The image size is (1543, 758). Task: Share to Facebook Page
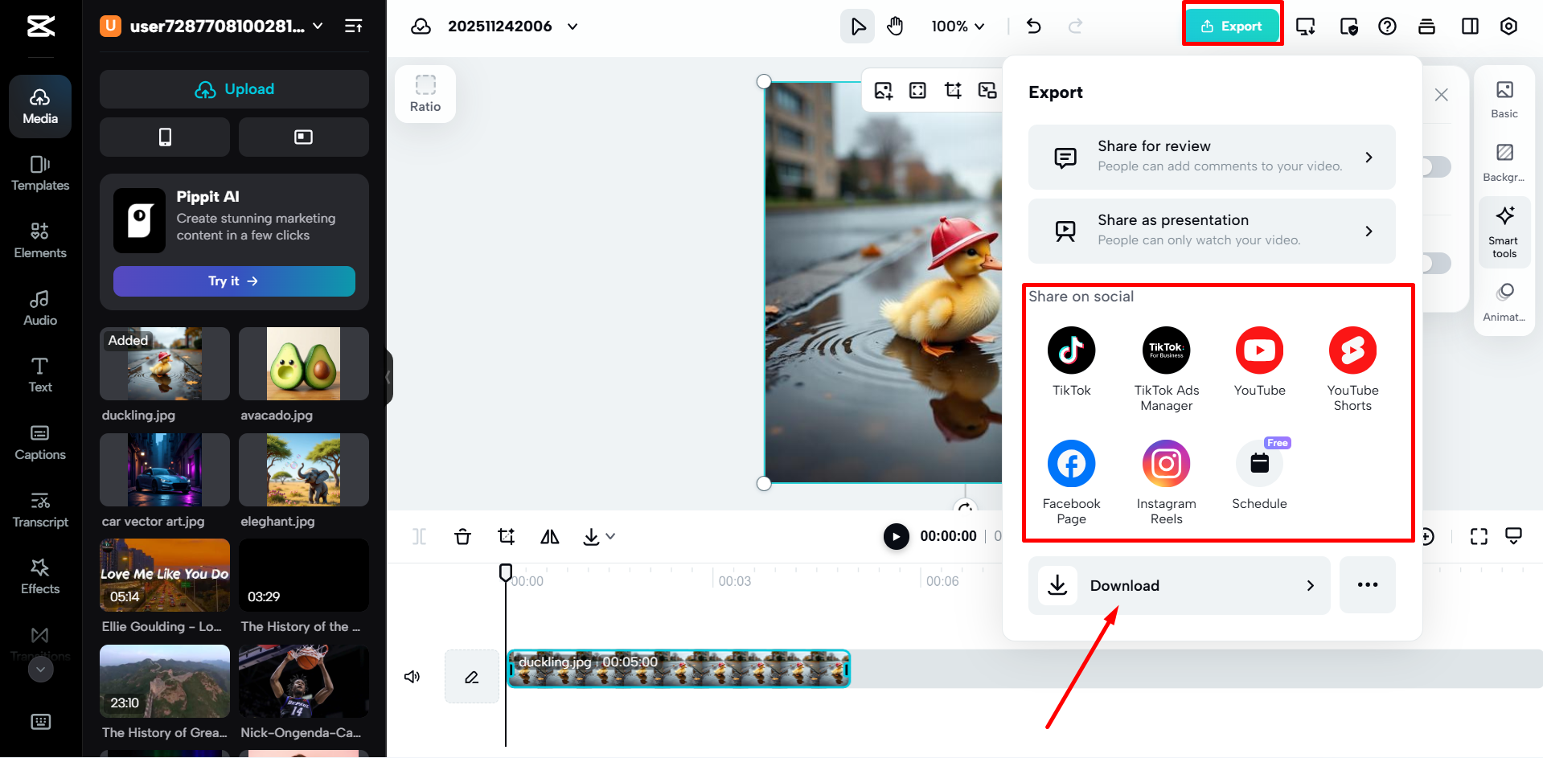[x=1072, y=482]
